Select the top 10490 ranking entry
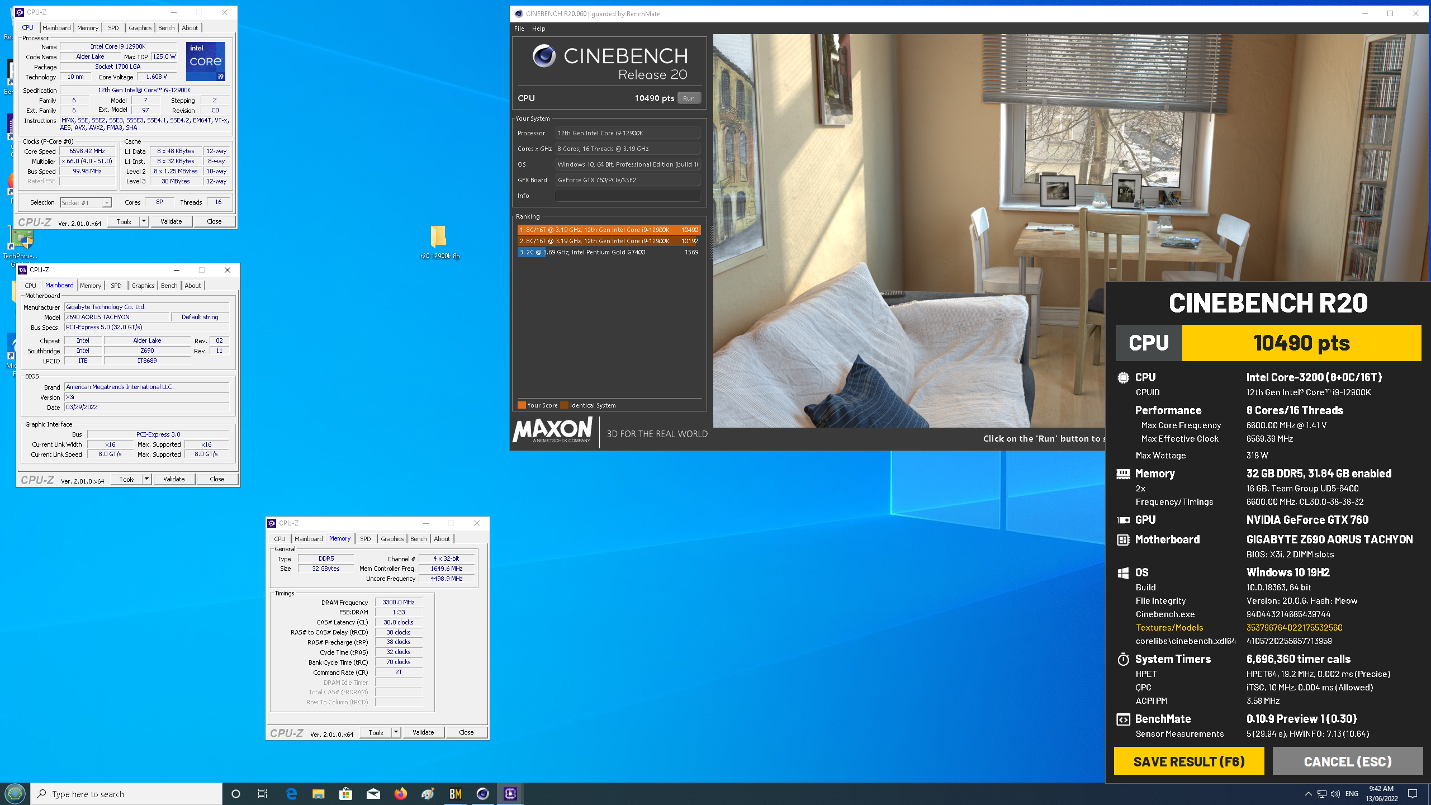This screenshot has height=805, width=1431. pos(609,230)
